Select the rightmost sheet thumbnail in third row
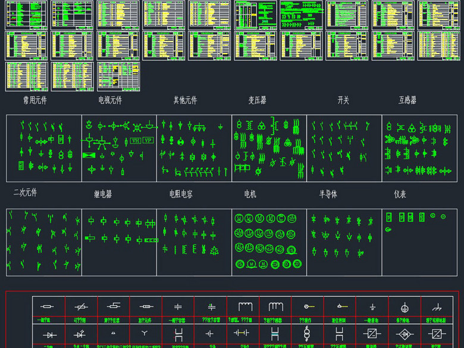 pyautogui.click(x=118, y=76)
